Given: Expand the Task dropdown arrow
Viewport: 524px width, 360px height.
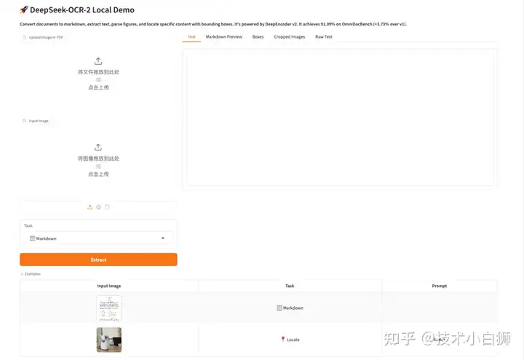Looking at the screenshot, I should (x=163, y=238).
